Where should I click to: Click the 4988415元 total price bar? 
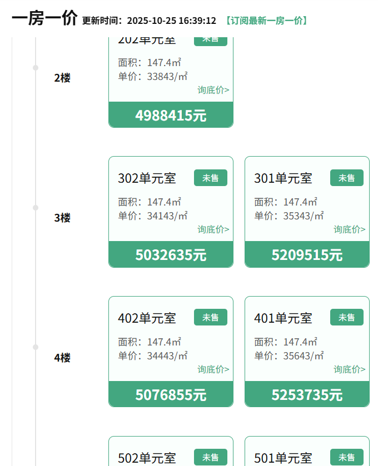[x=171, y=115]
